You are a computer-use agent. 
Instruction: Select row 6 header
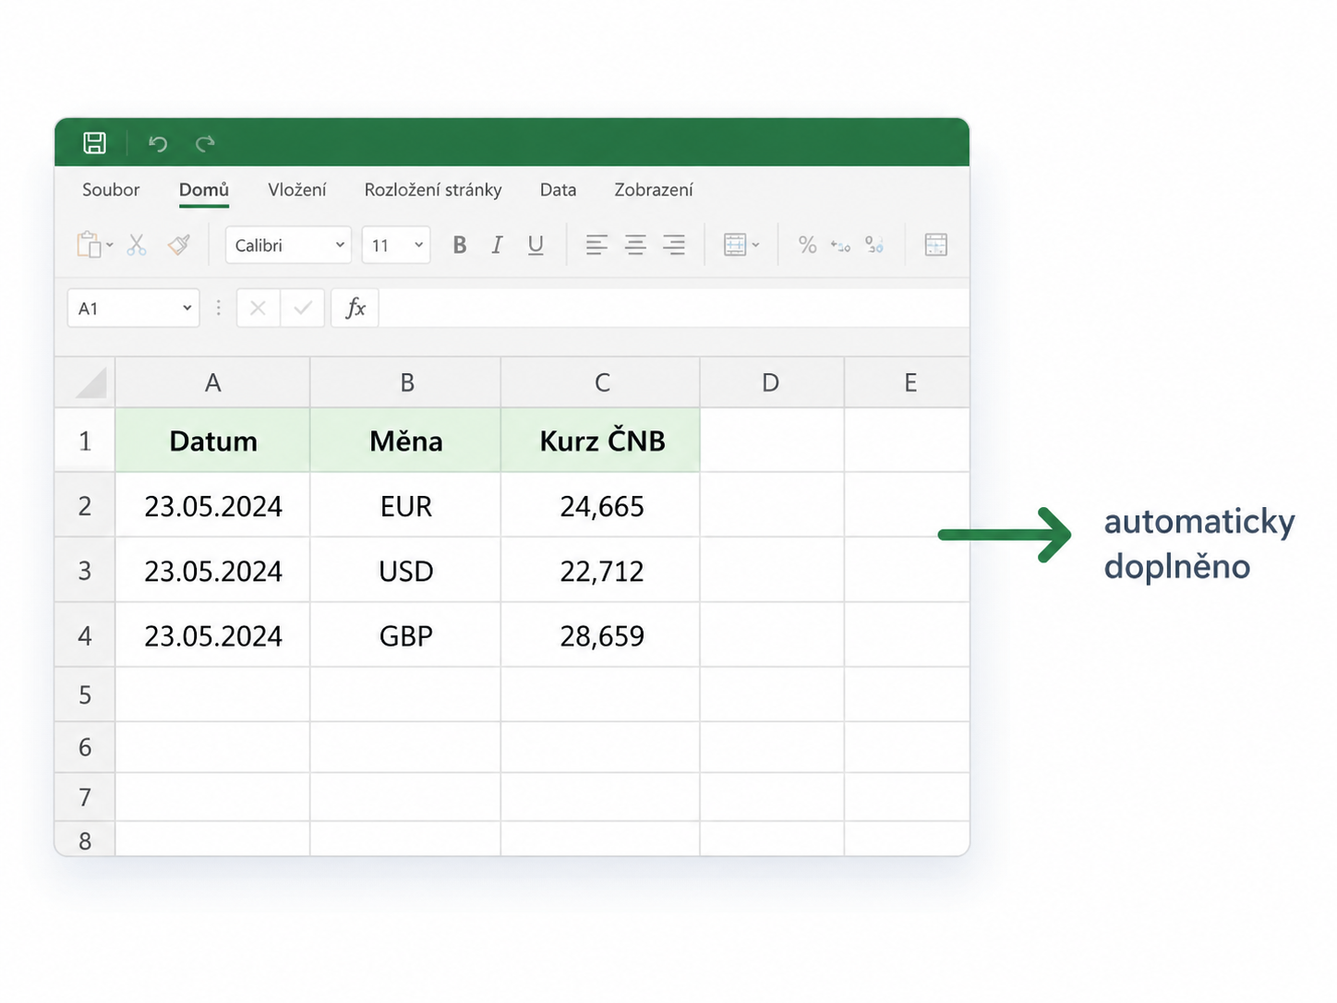click(x=85, y=747)
